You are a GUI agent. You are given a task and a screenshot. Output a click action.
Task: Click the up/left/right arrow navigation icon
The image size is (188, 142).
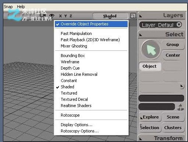[x=180, y=107]
